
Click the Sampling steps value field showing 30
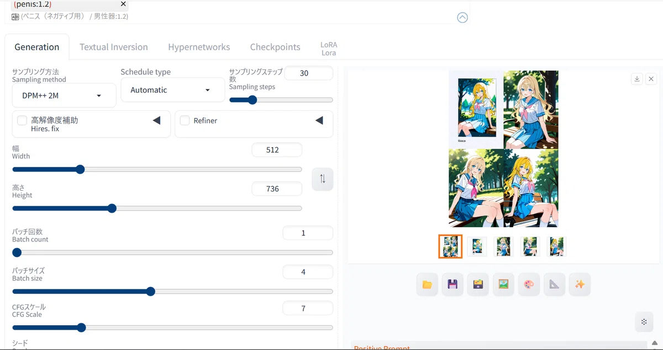tap(309, 73)
